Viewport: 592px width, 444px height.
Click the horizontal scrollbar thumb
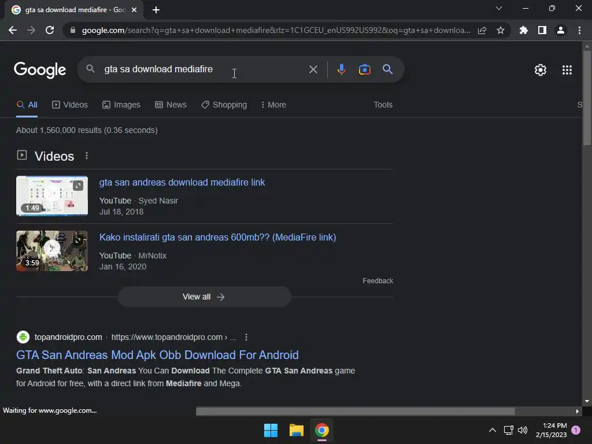point(356,411)
